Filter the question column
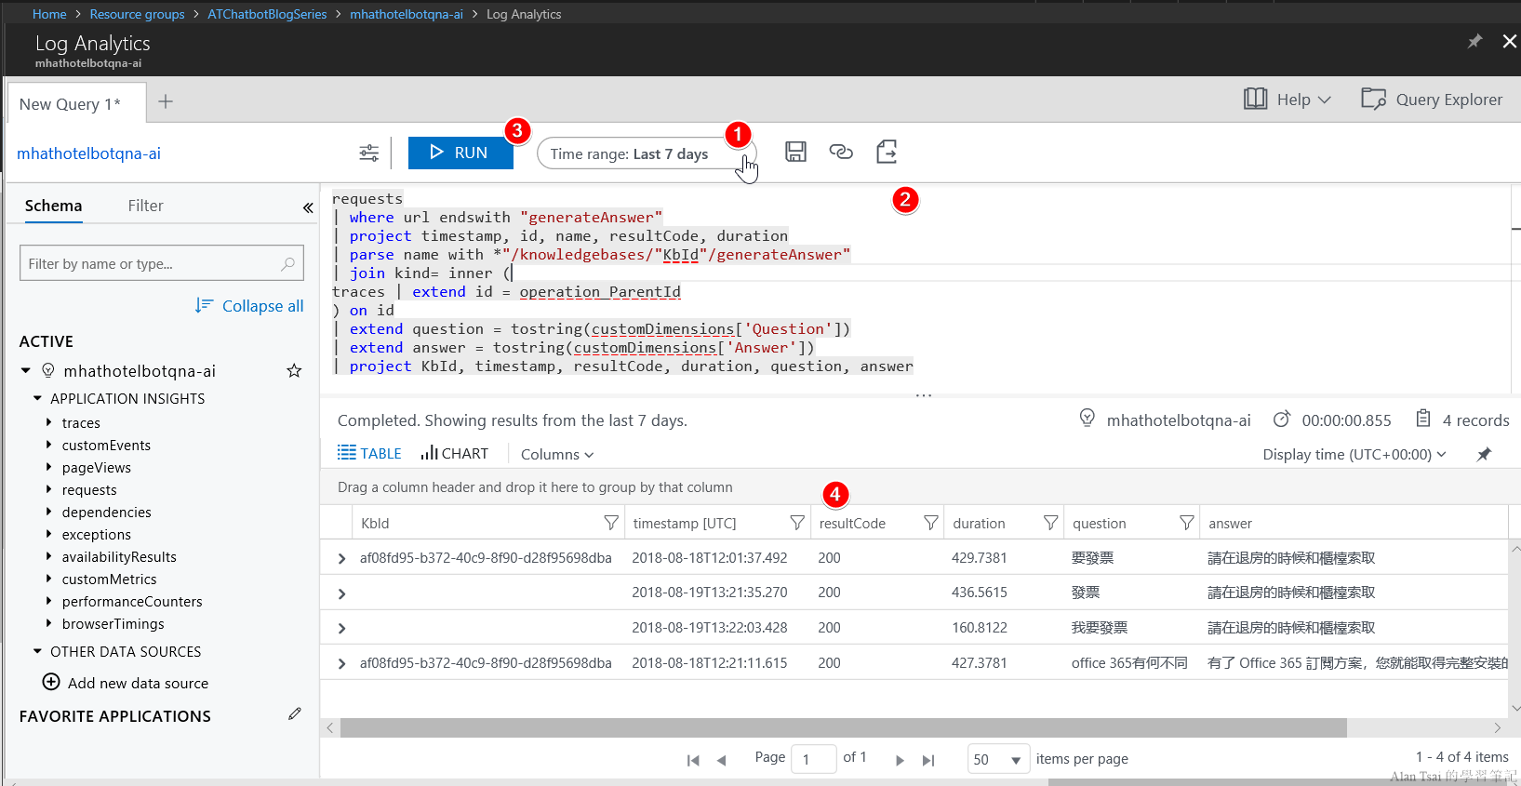 coord(1187,523)
